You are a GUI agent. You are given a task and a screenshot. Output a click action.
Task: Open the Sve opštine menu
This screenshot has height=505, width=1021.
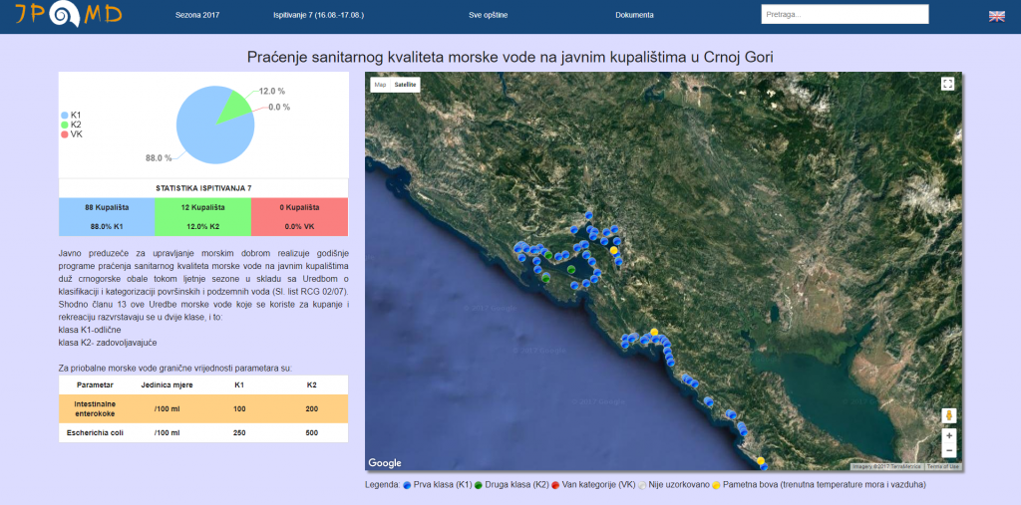pyautogui.click(x=489, y=15)
